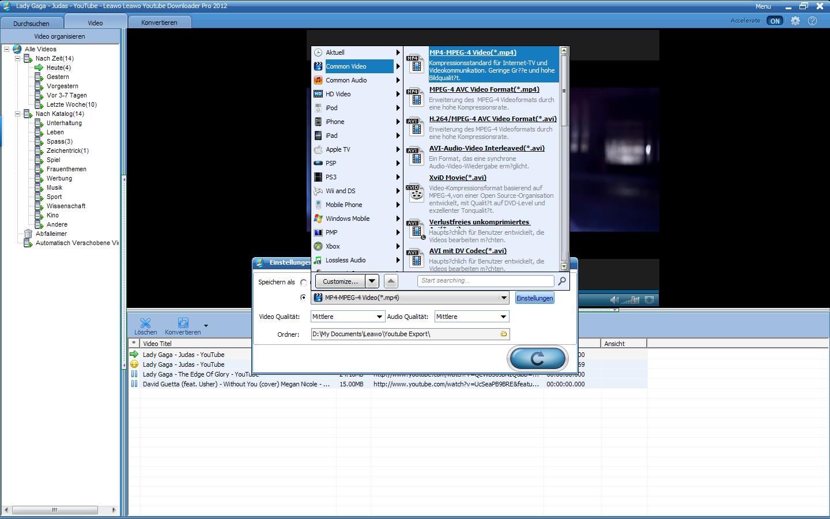Screen dimensions: 830x519
Task: Click the player speaker volume icon
Action: click(614, 300)
